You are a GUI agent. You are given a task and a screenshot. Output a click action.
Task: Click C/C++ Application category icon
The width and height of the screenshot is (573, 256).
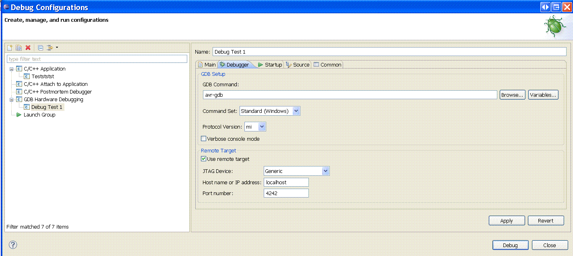tap(19, 69)
